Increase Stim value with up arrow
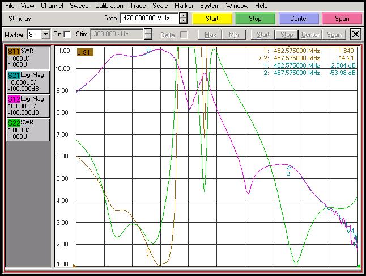 [x=148, y=32]
